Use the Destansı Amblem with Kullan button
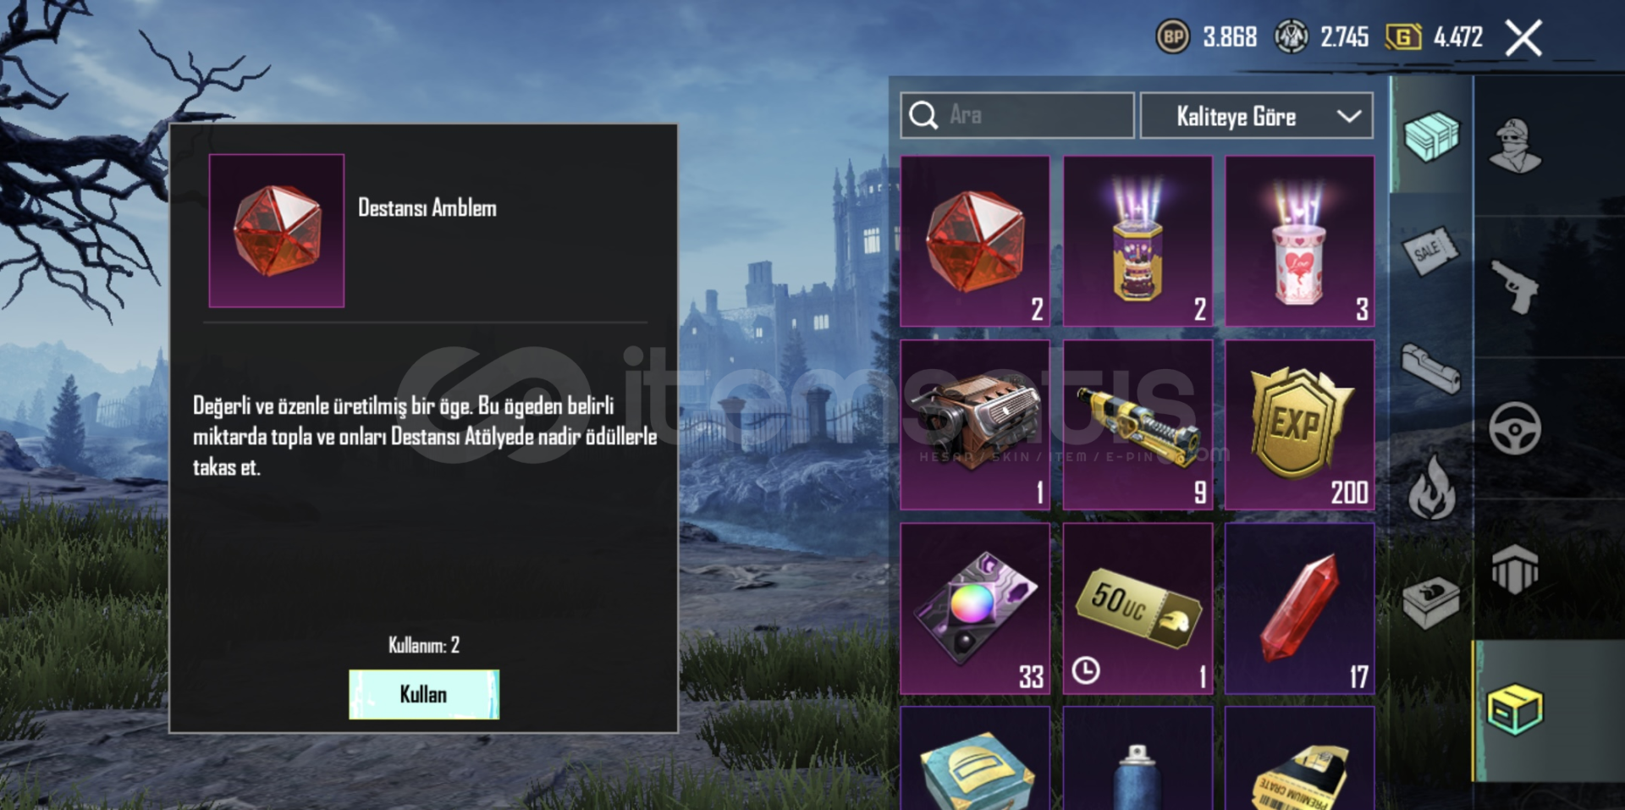Image resolution: width=1625 pixels, height=810 pixels. [424, 694]
